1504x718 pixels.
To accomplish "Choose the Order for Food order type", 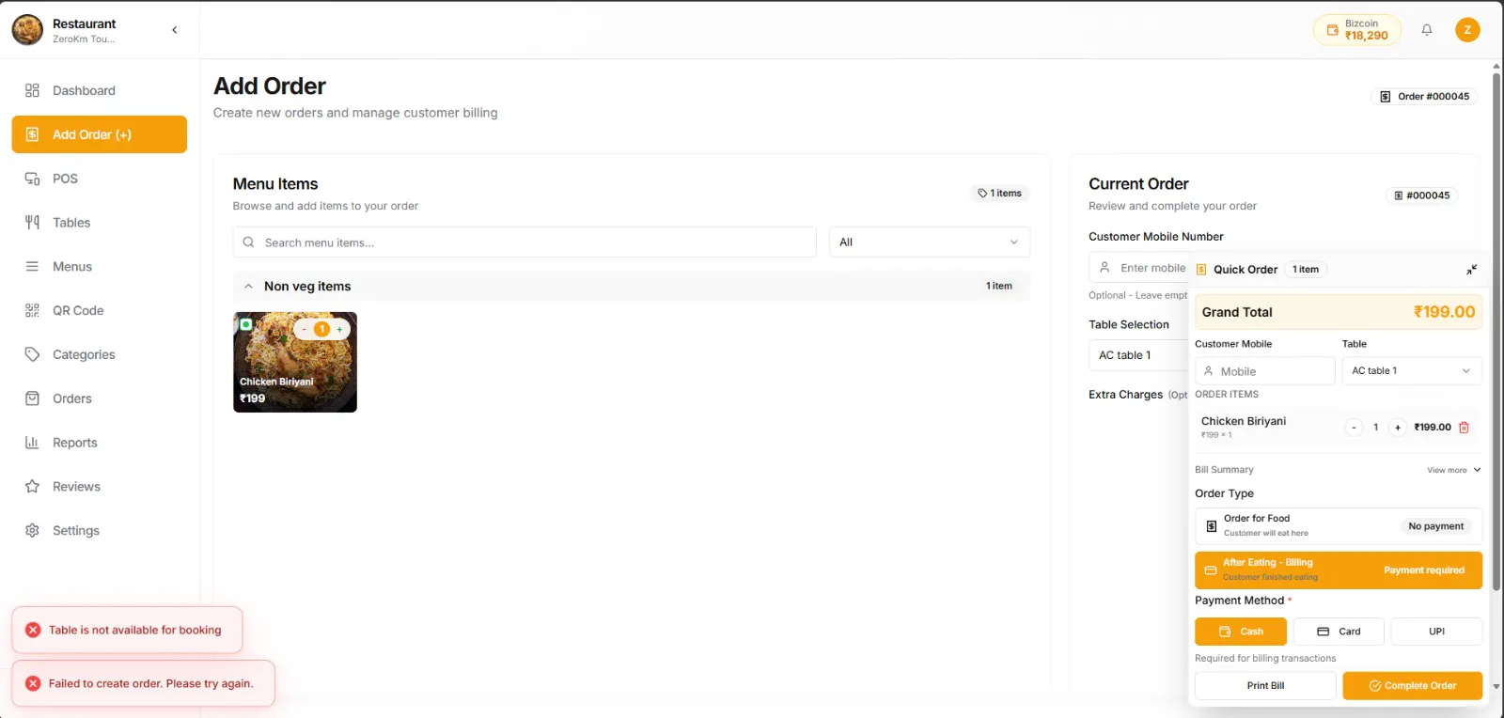I will (x=1339, y=526).
